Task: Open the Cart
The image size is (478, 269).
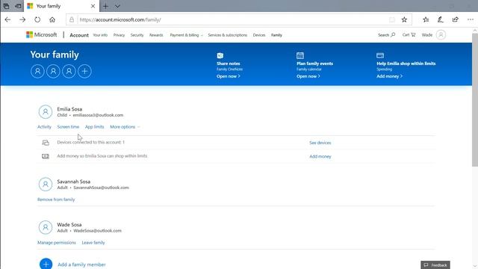Action: coord(409,35)
